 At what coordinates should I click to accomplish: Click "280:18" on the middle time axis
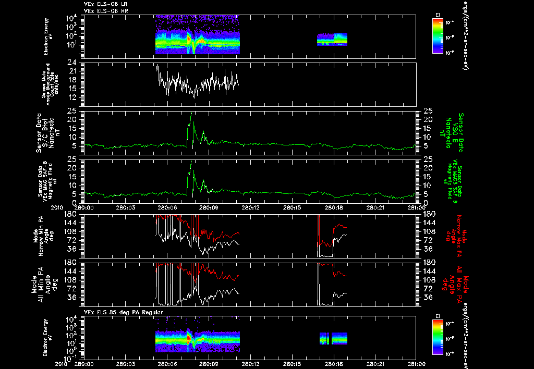click(334, 207)
